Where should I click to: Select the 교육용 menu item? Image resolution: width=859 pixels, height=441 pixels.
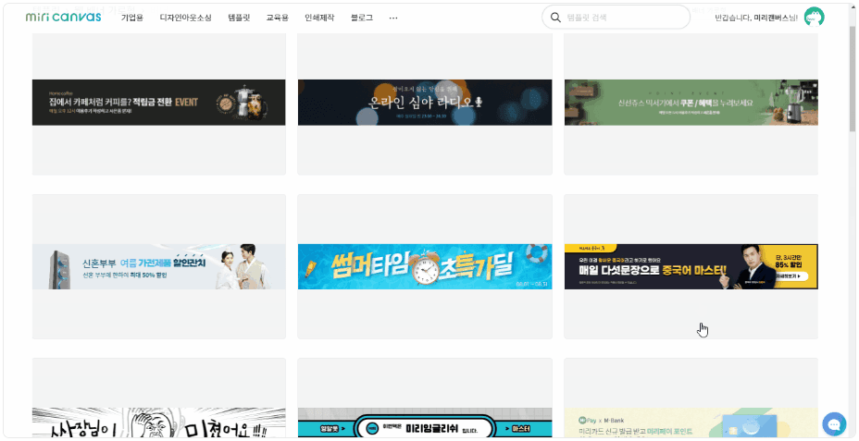pyautogui.click(x=277, y=18)
